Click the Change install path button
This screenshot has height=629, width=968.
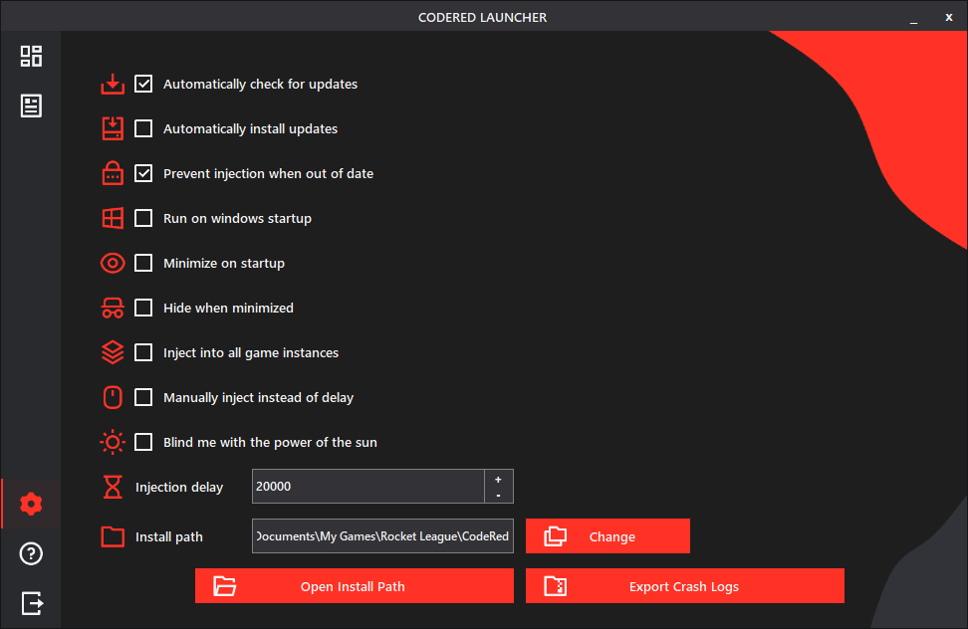[x=608, y=535]
